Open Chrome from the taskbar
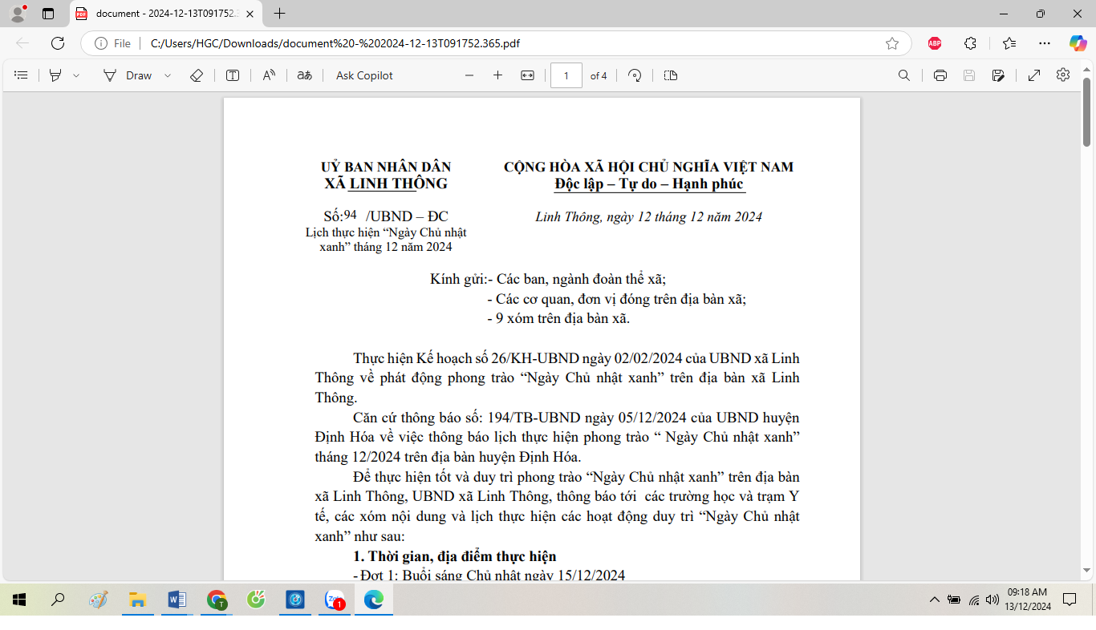 click(x=217, y=600)
